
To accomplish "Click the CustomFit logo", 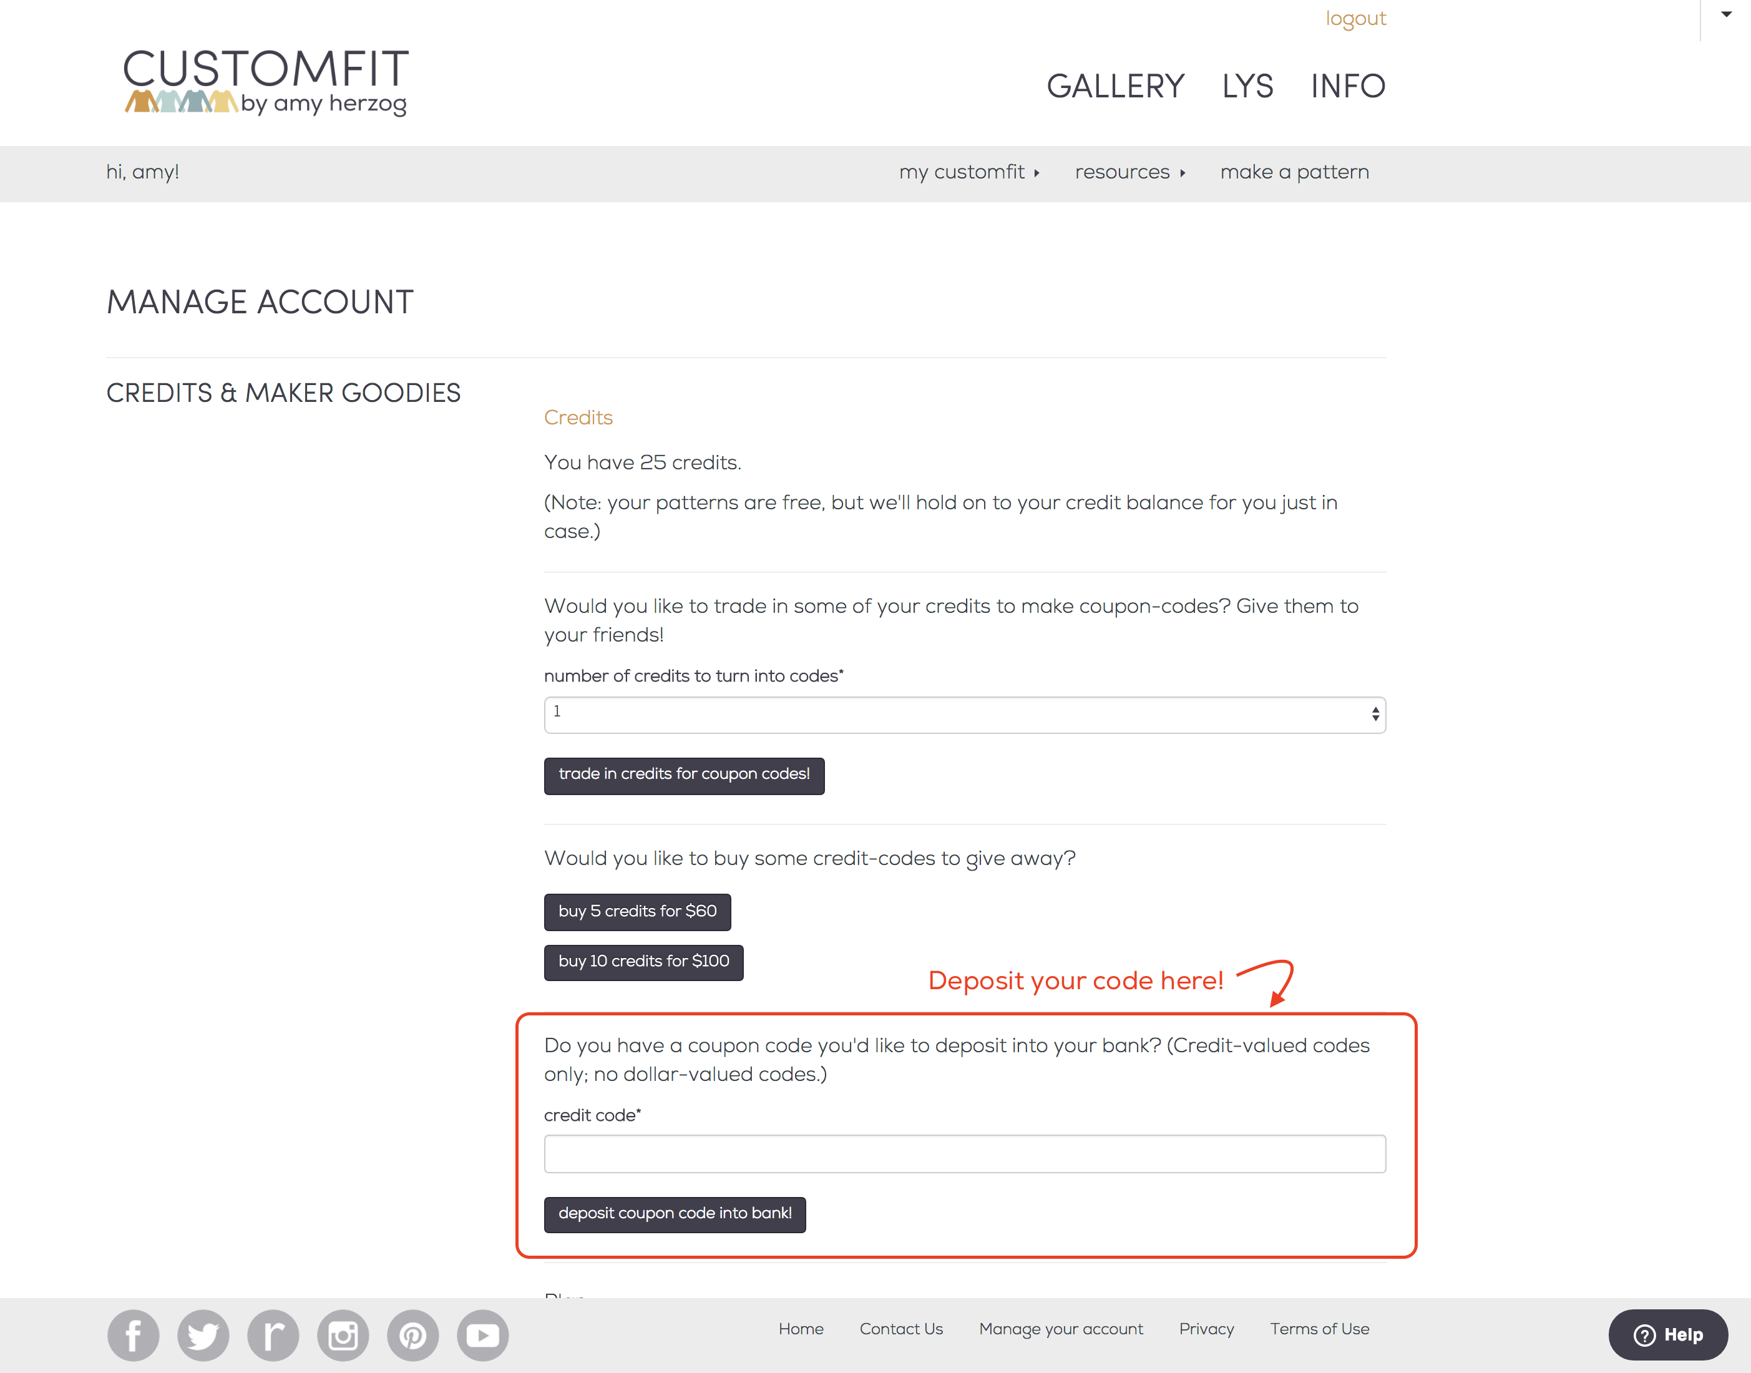I will click(266, 82).
